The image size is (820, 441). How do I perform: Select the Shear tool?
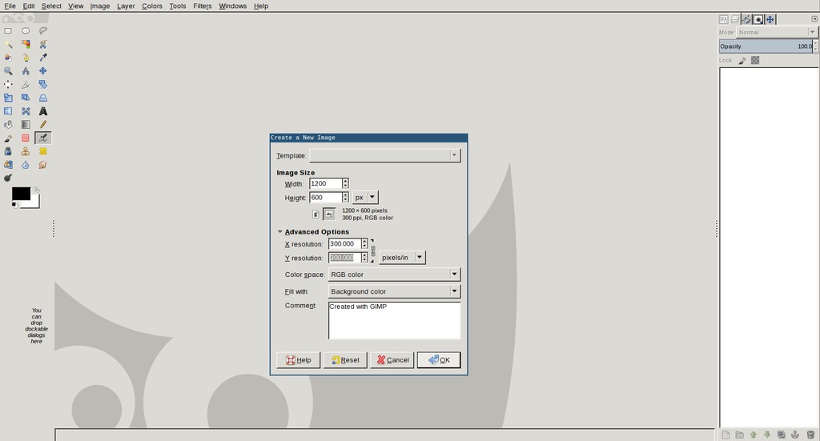click(26, 98)
